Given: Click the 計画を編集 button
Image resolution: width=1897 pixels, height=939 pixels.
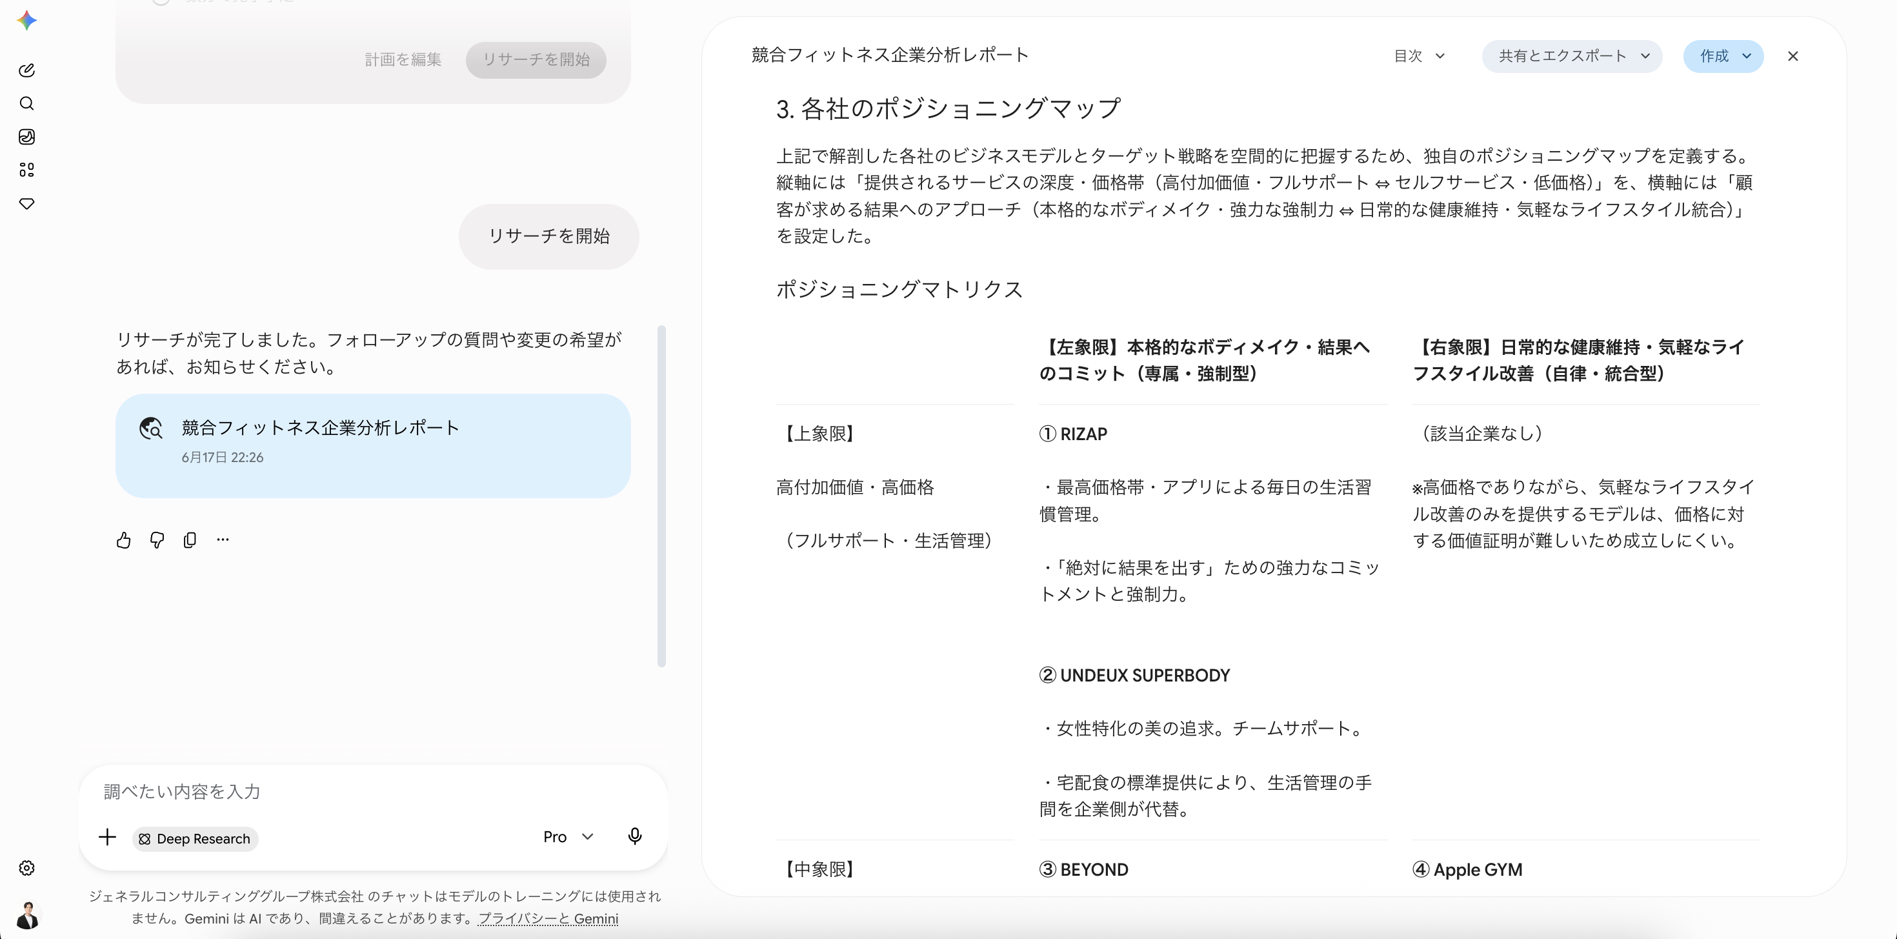Looking at the screenshot, I should pos(403,59).
